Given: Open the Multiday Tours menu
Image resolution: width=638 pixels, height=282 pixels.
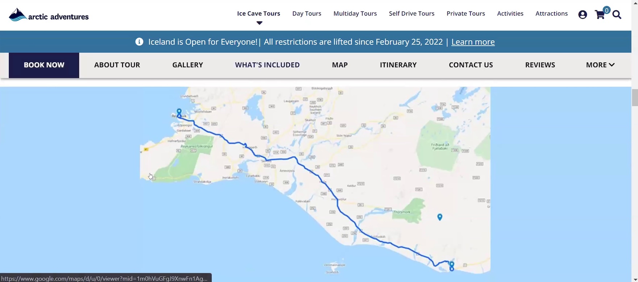Looking at the screenshot, I should pyautogui.click(x=355, y=13).
